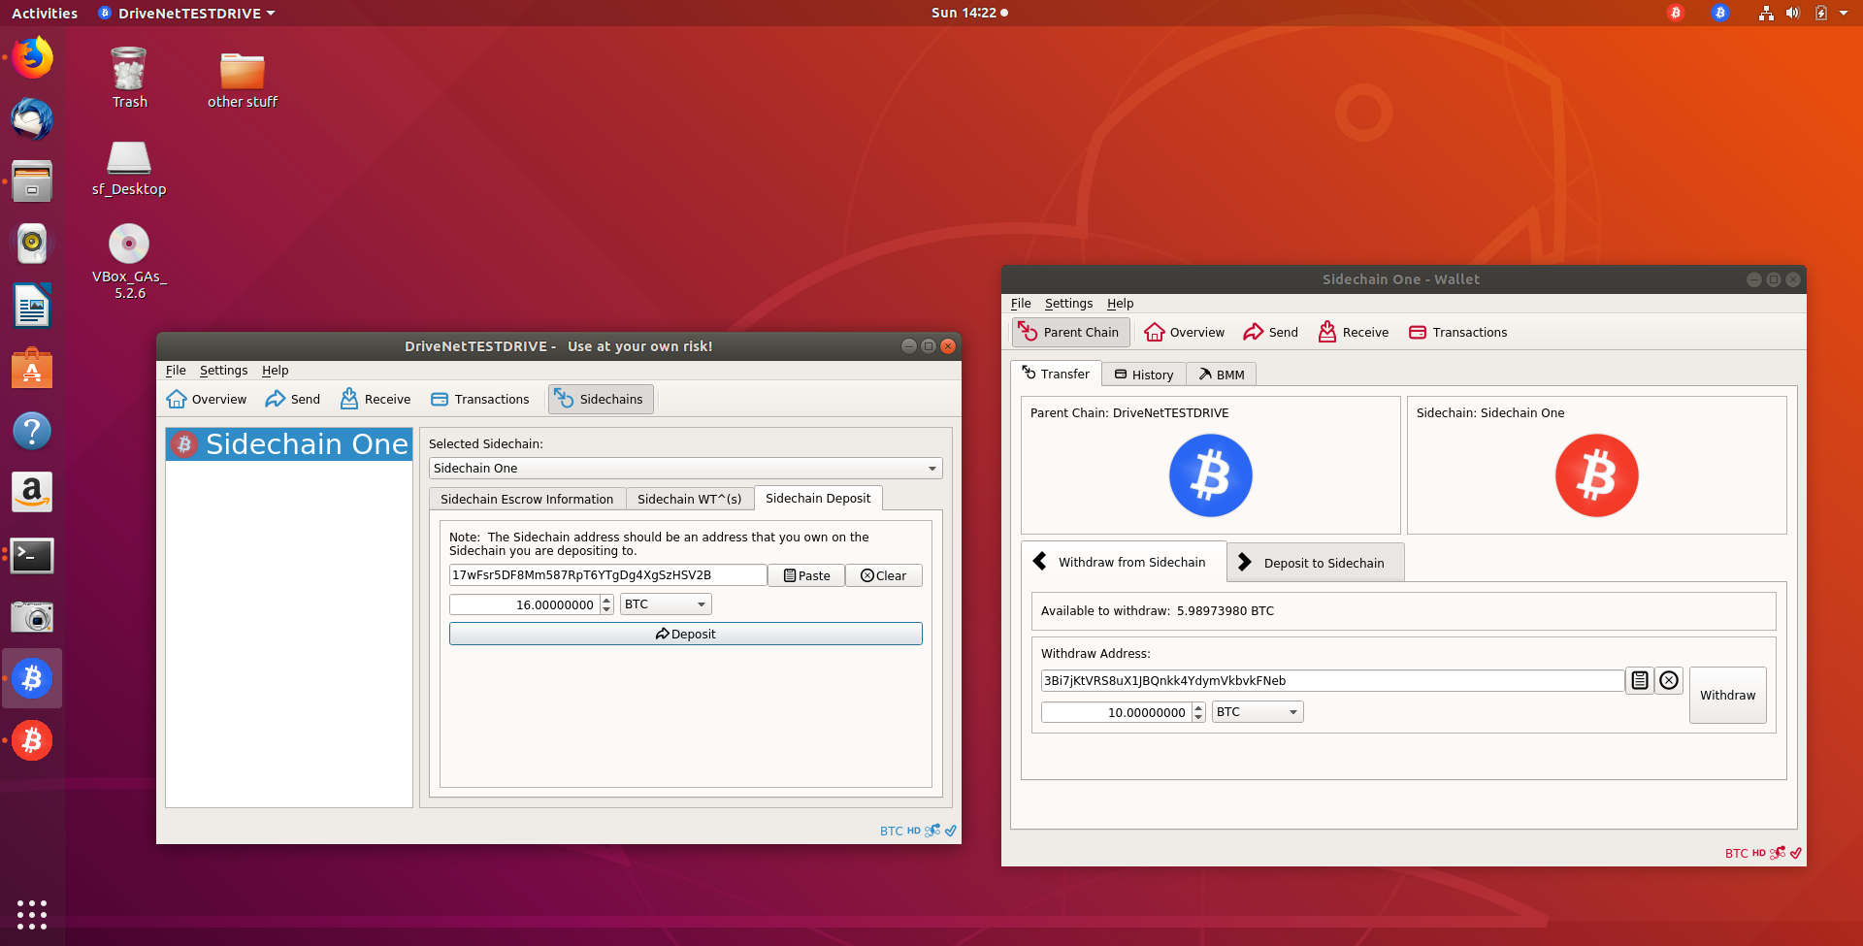Open LibreOffice Writer from the dock
The height and width of the screenshot is (946, 1863).
tap(32, 307)
